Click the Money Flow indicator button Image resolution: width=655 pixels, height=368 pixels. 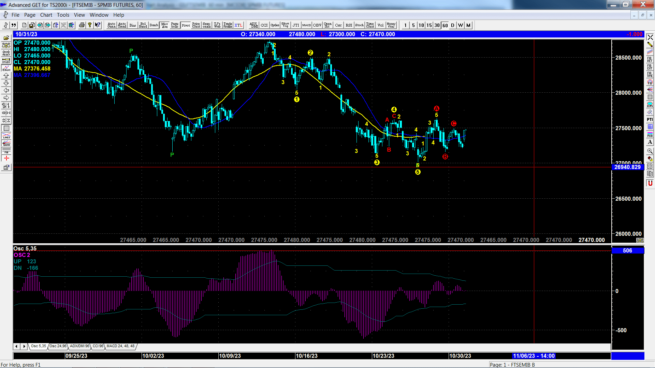click(391, 25)
